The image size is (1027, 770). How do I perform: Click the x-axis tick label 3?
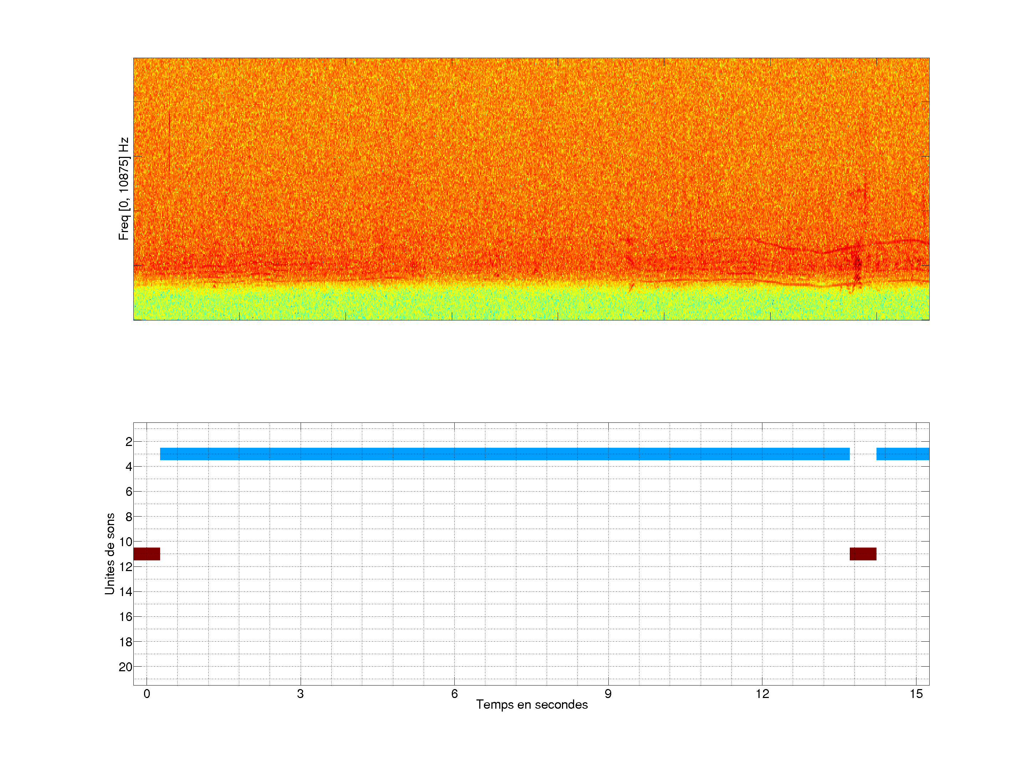(x=300, y=694)
